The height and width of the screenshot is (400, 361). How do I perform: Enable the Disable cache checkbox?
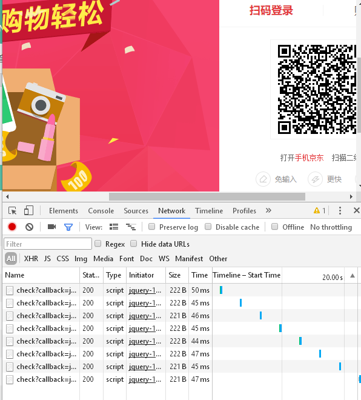(x=208, y=227)
